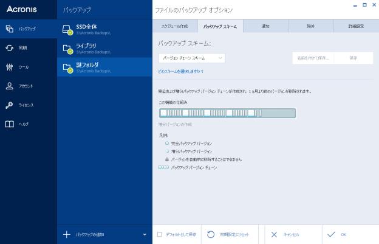Toggle the デフォルトとして保存 checkbox
This screenshot has width=379, height=244.
point(160,234)
